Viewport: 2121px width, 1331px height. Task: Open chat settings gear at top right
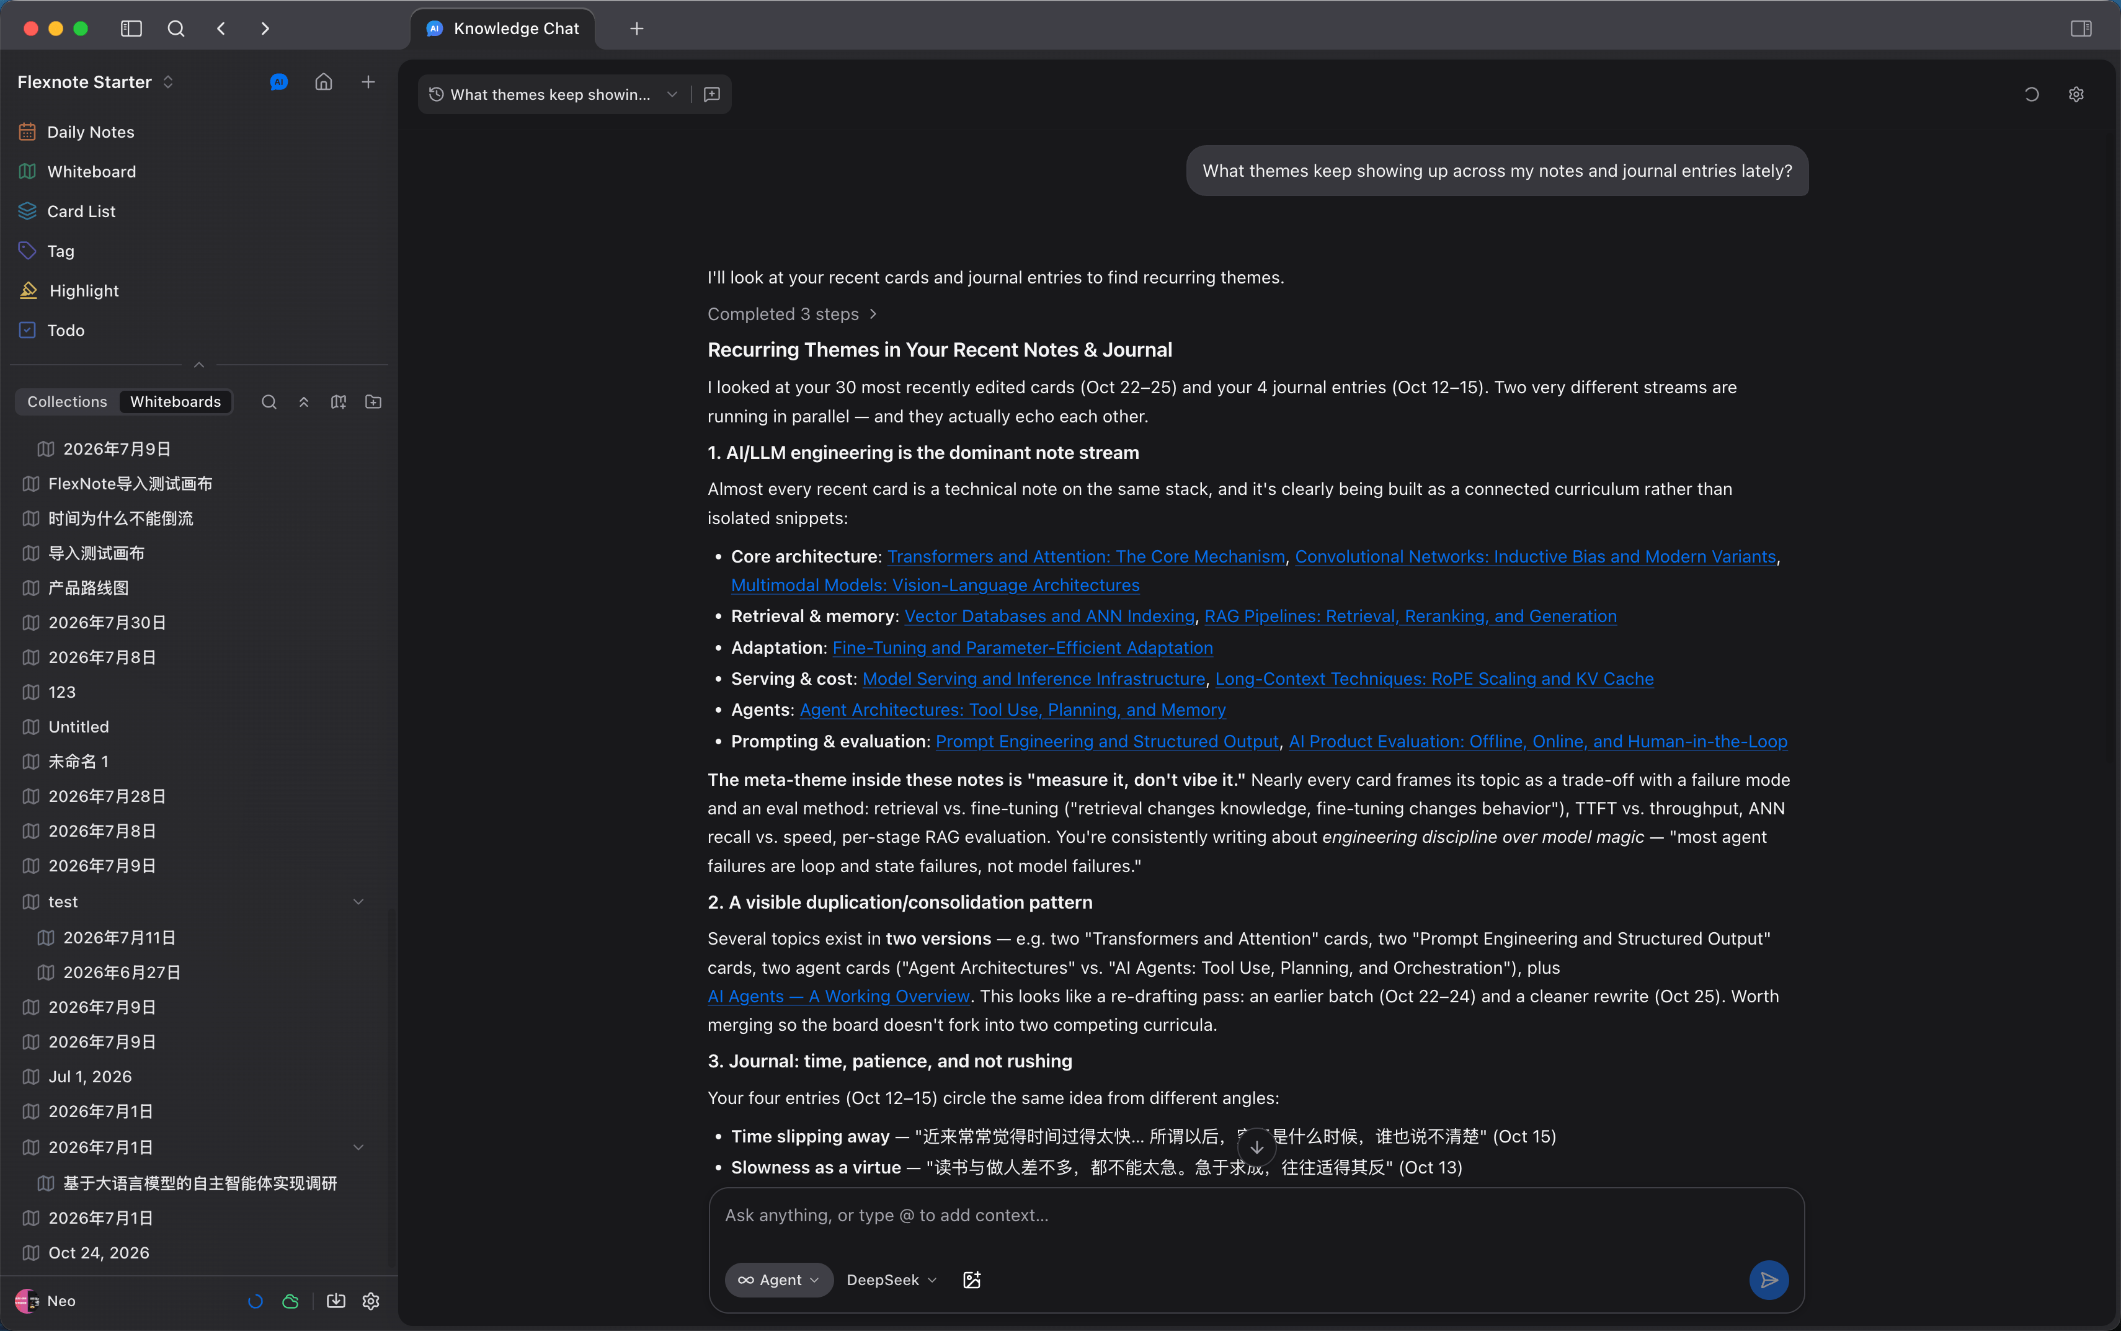(2076, 94)
